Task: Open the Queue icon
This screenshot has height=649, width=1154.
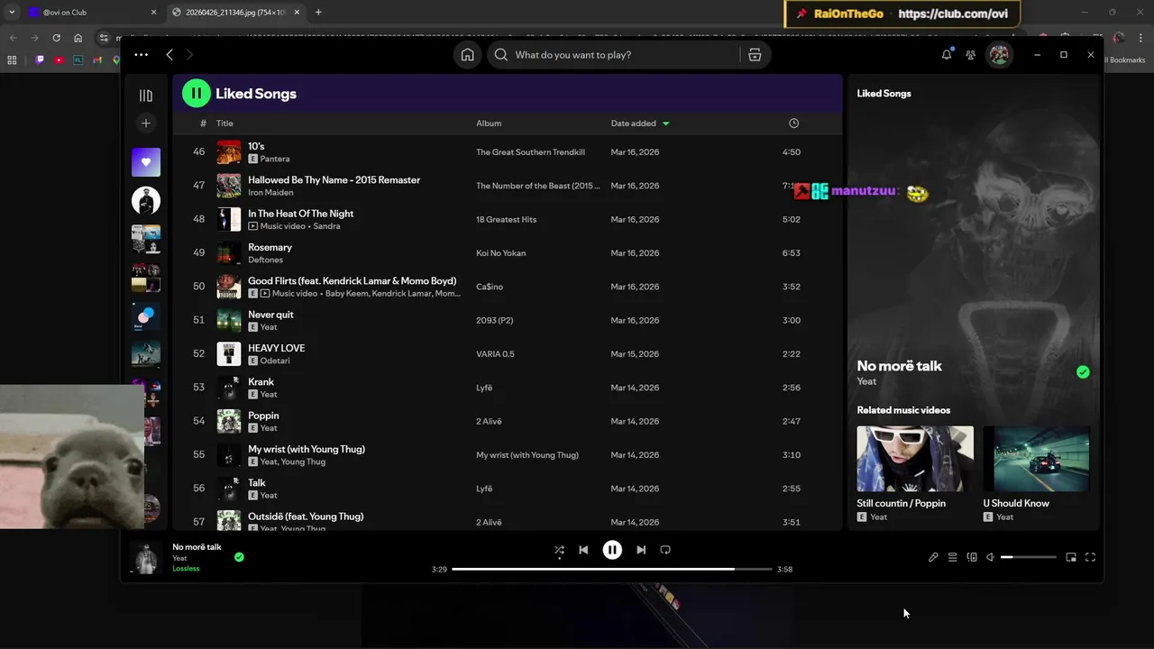Action: tap(952, 557)
